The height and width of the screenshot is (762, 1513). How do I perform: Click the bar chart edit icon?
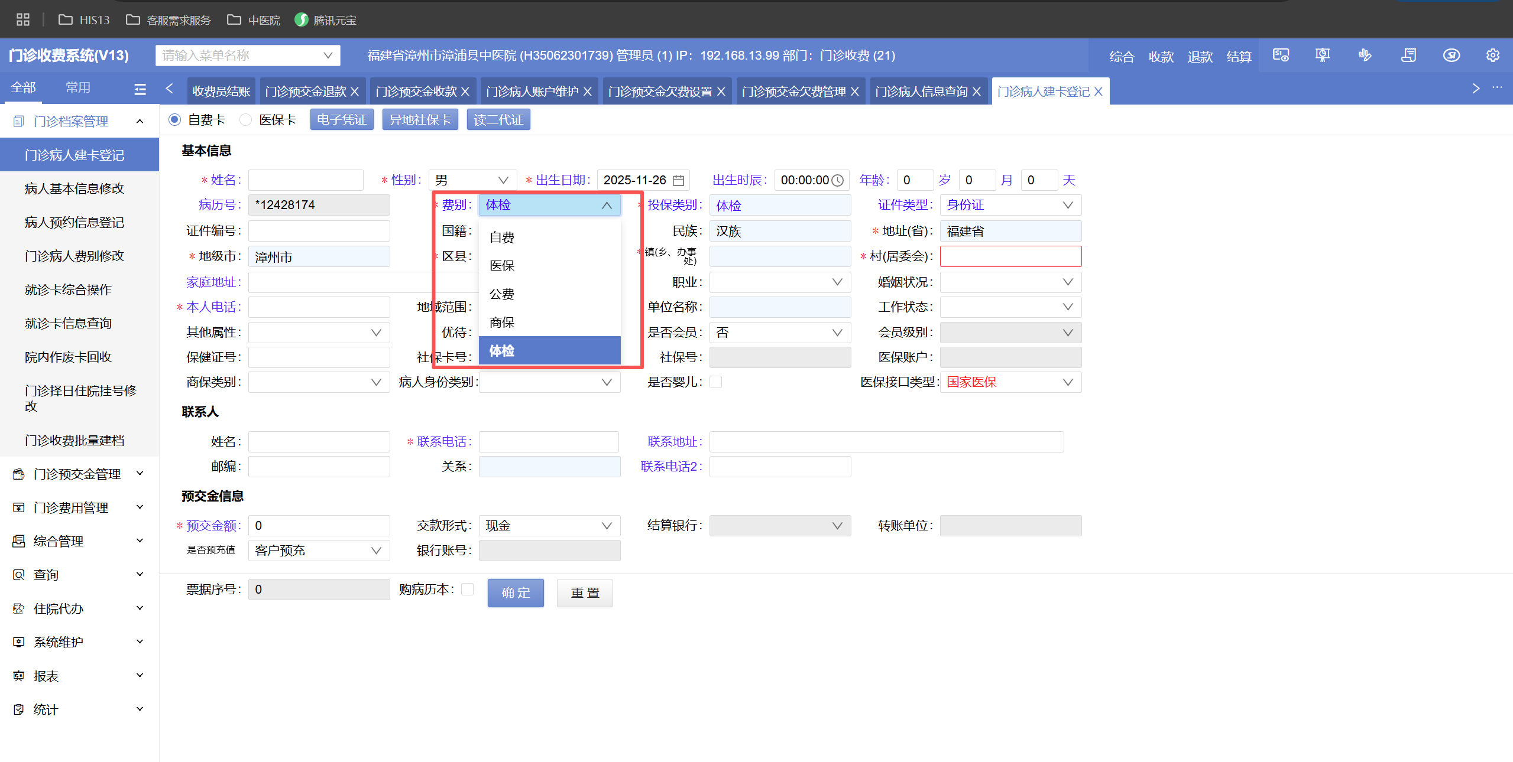pos(1365,56)
